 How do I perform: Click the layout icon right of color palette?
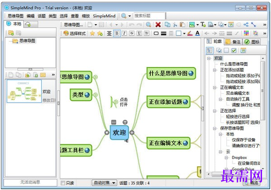pyautogui.click(x=255, y=33)
